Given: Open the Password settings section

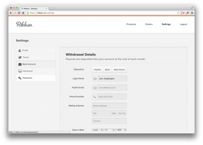Looking at the screenshot, I should (36, 78).
